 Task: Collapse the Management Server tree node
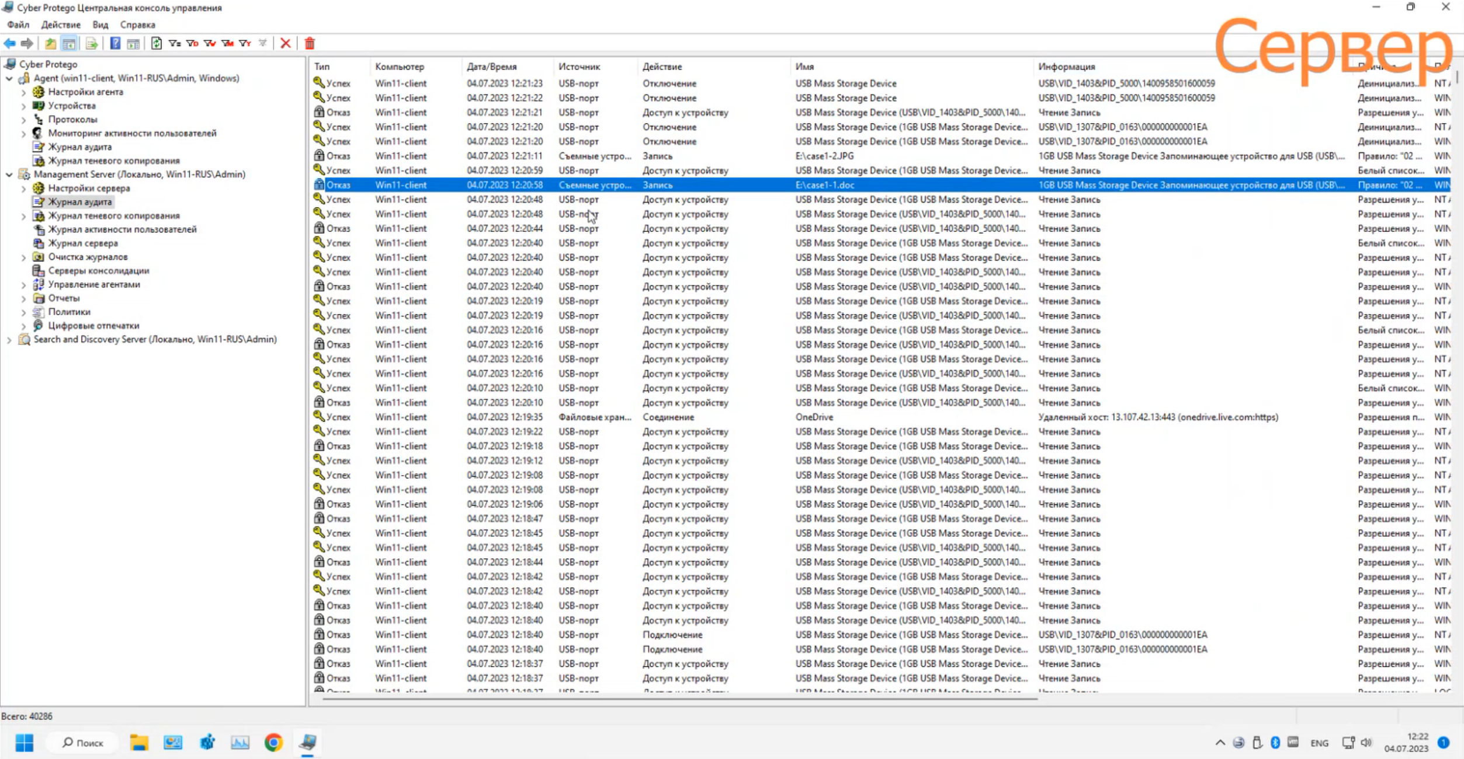point(9,175)
